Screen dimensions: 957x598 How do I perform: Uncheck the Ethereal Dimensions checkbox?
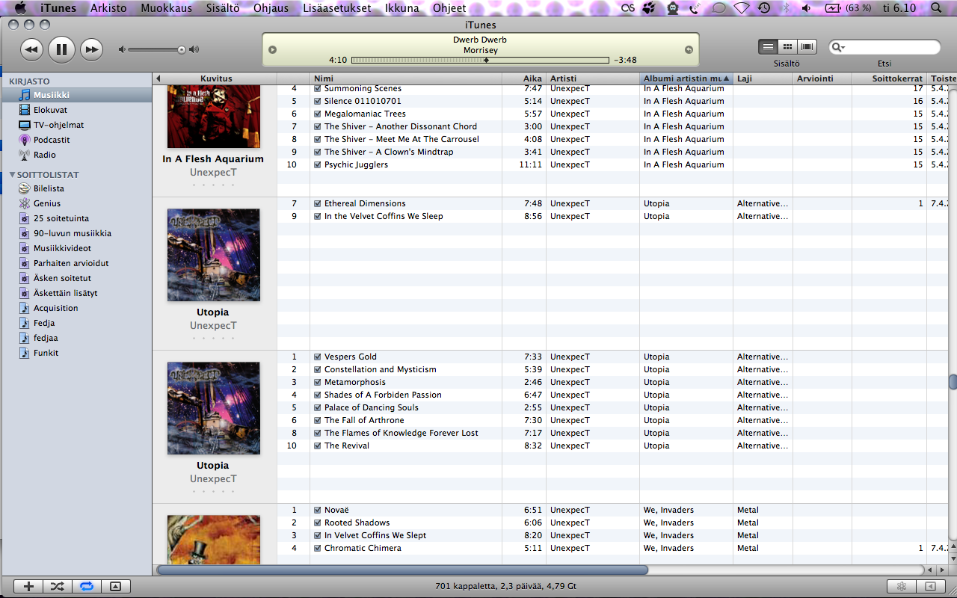pyautogui.click(x=318, y=204)
